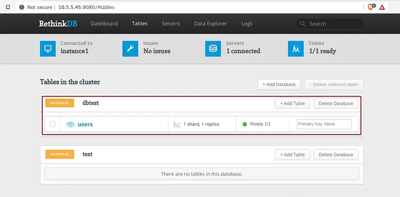This screenshot has height=197, width=400.
Task: Focus the Primary Key Value field
Action: coord(324,124)
